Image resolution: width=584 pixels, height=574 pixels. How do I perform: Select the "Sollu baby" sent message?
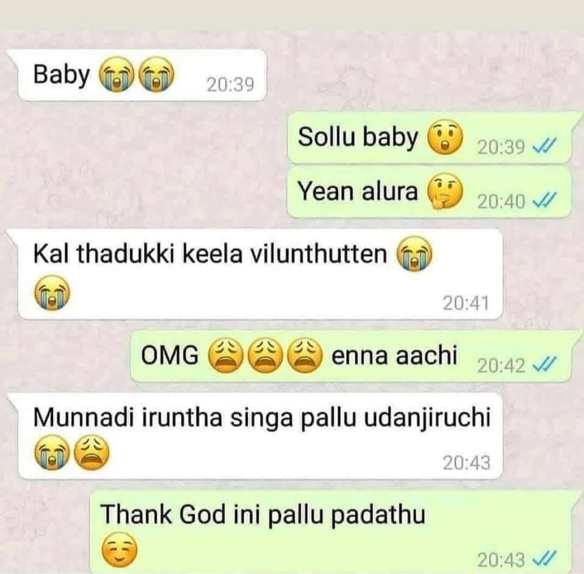[429, 138]
